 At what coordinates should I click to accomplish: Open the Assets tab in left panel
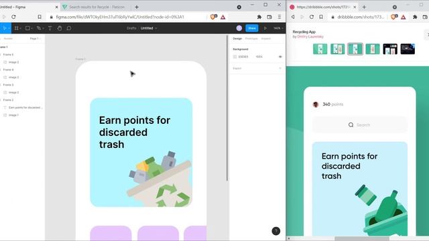tap(8, 39)
